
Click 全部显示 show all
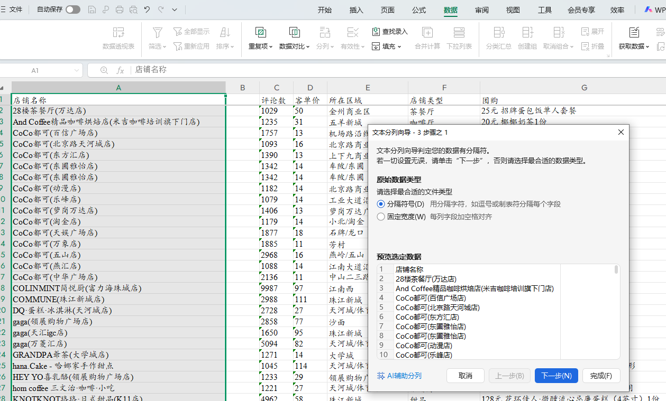[191, 32]
